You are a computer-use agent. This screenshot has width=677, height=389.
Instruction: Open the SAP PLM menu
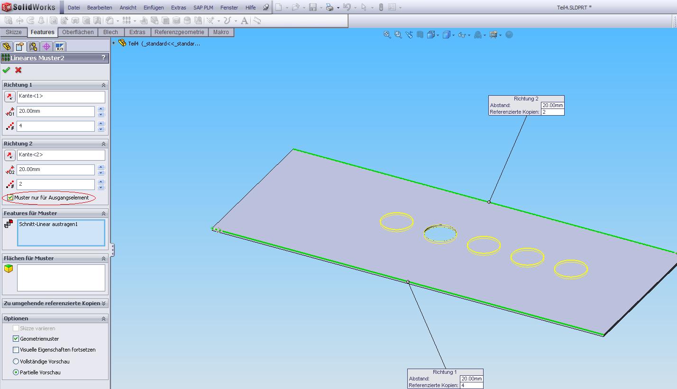203,8
